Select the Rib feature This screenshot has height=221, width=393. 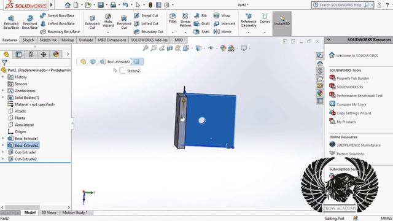point(201,15)
